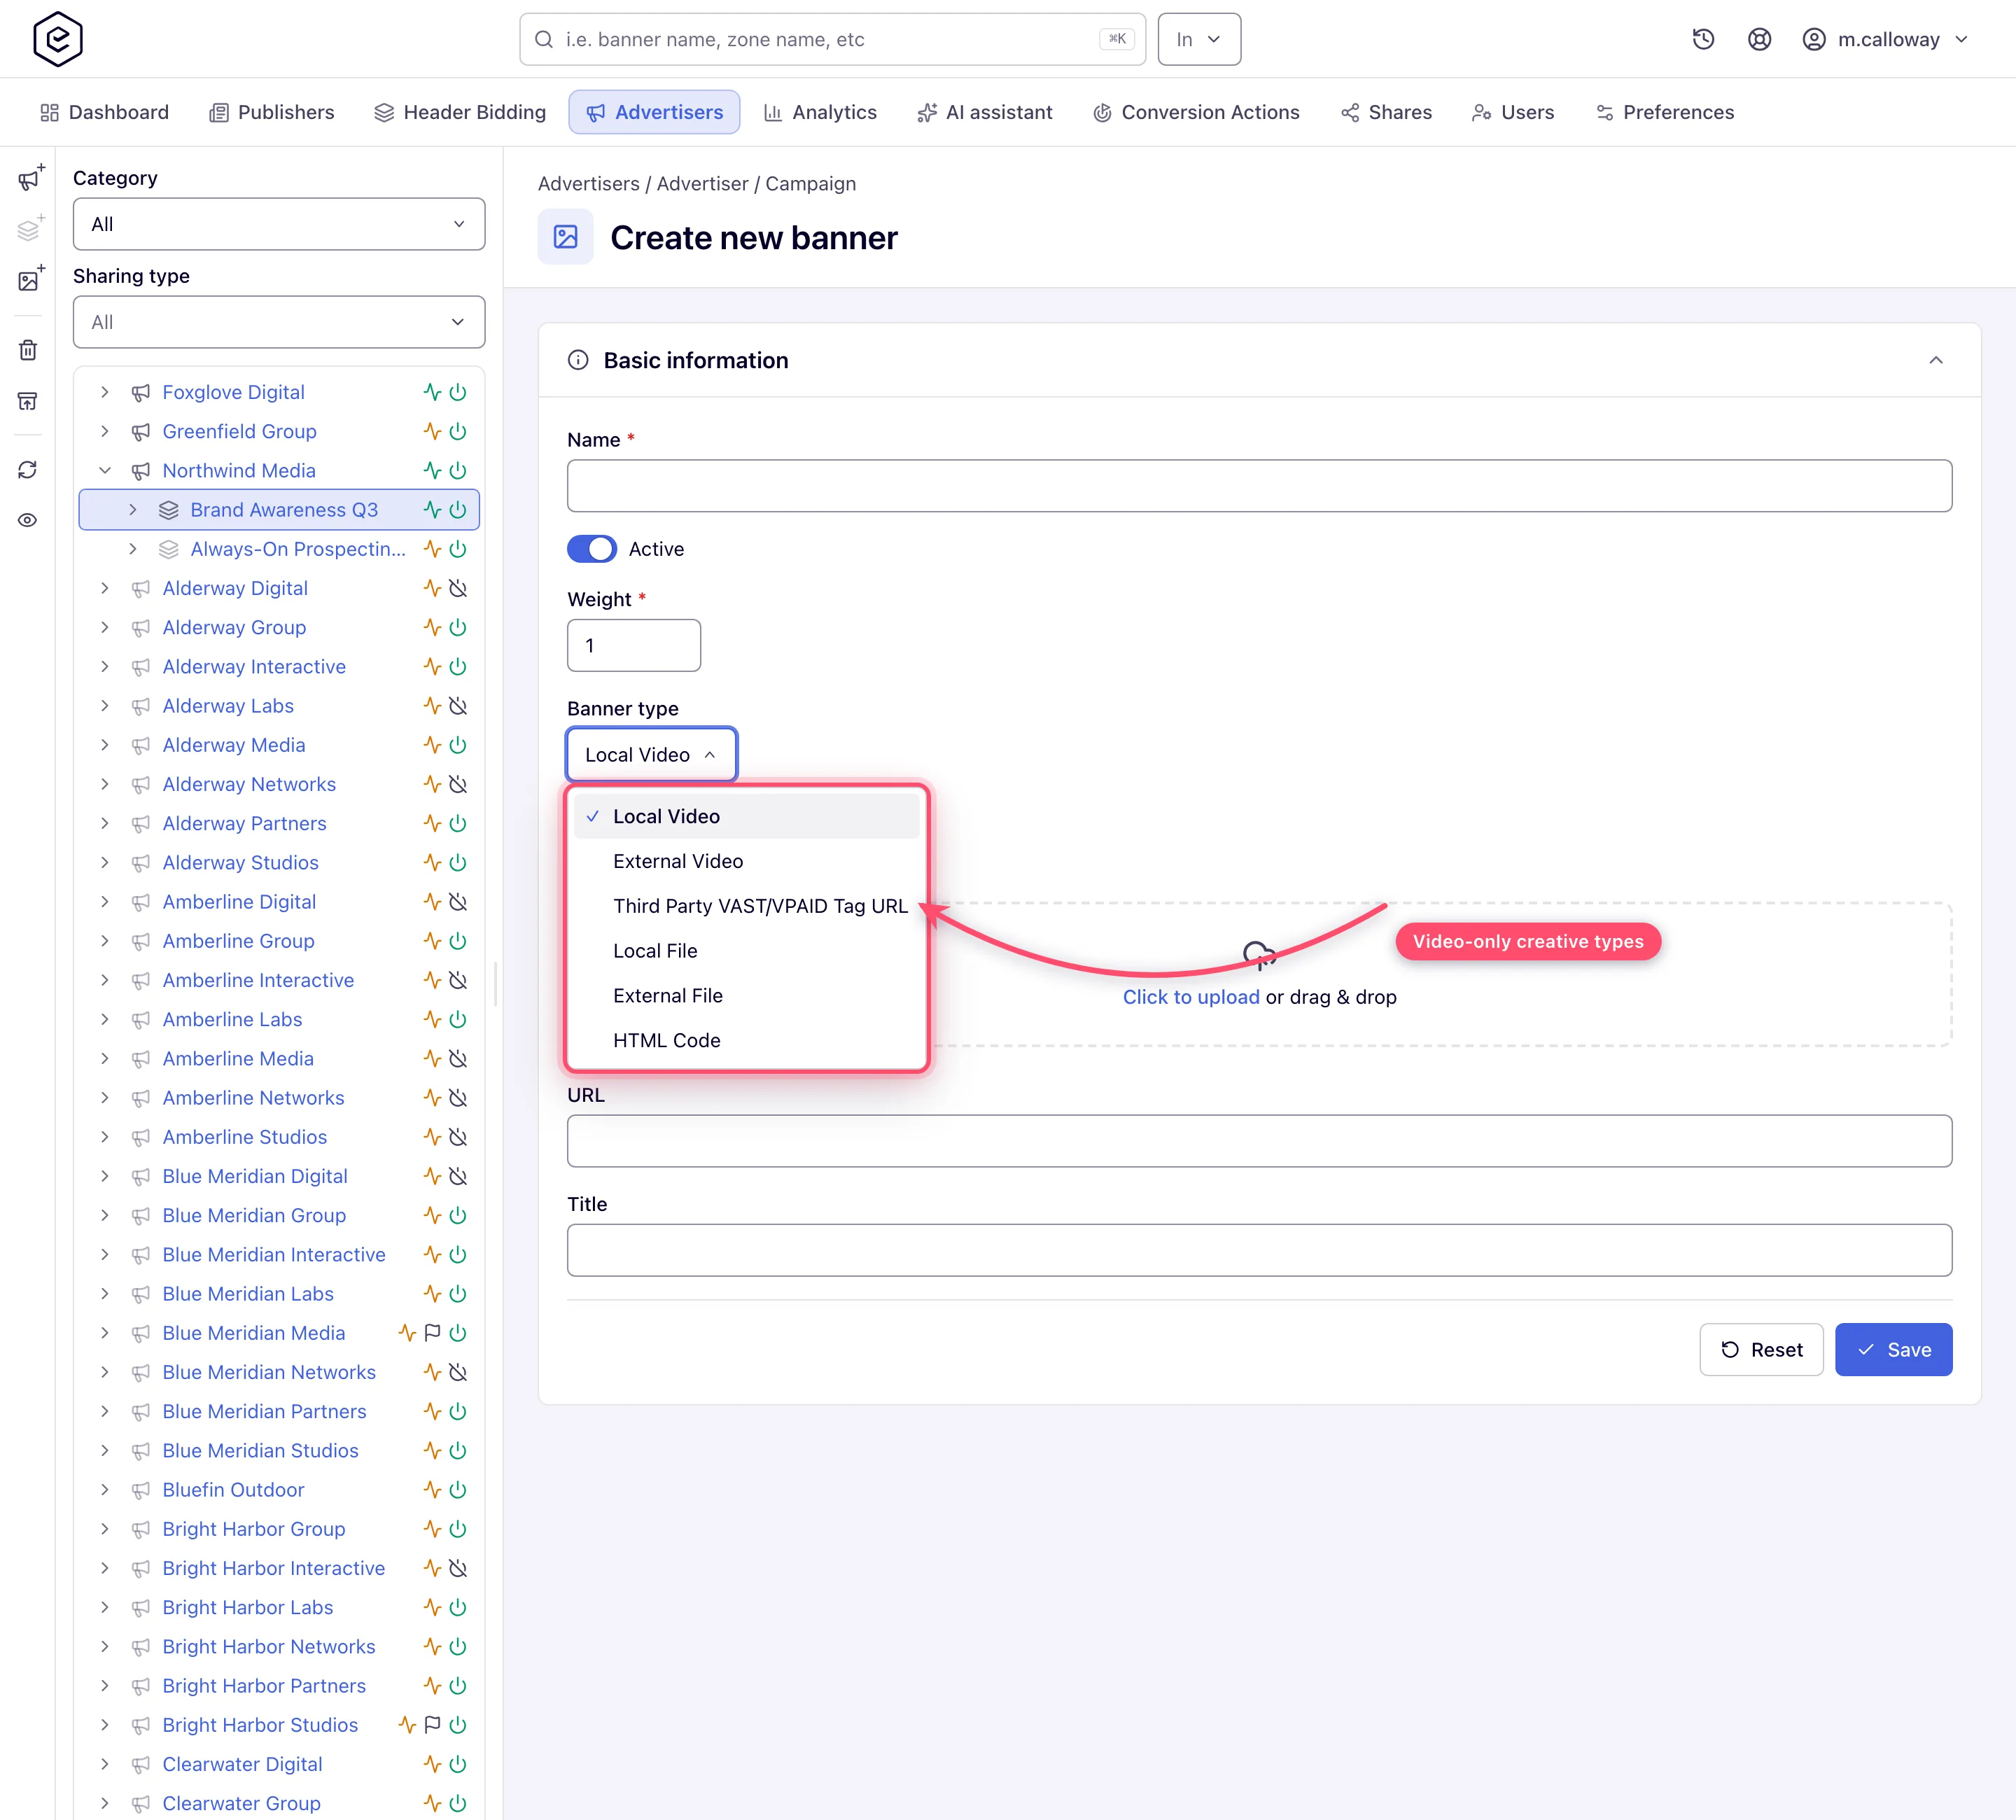Click activity icon for Foxglove Digital

[x=432, y=392]
